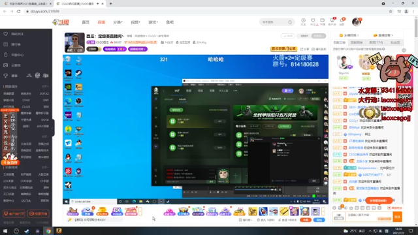Screen dimensions: 418x235
Task: Focus the chat message input field
Action: pos(369,217)
